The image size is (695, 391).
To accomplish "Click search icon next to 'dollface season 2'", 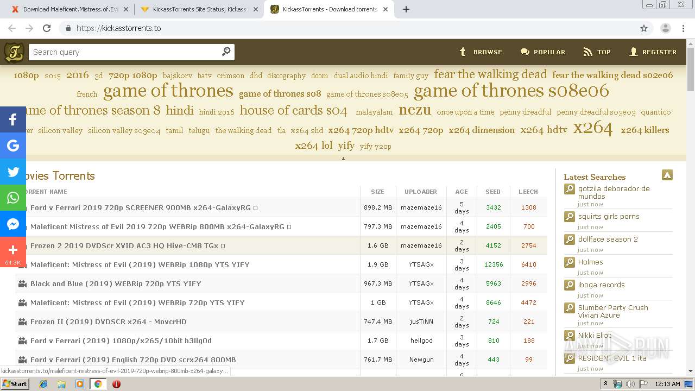I will click(569, 239).
